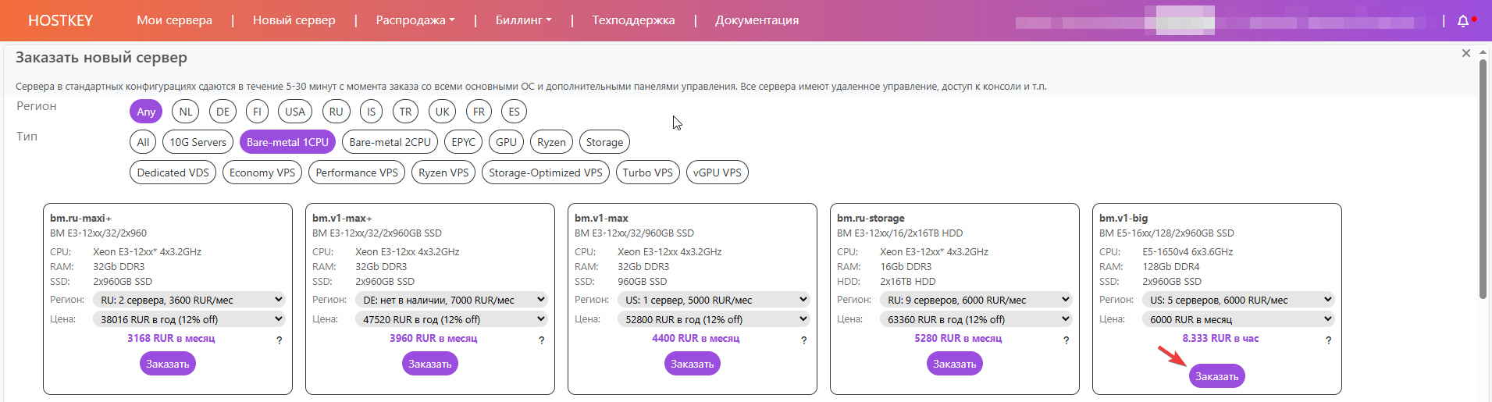Select Bare-metal 2CPU type
The height and width of the screenshot is (402, 1492).
390,142
